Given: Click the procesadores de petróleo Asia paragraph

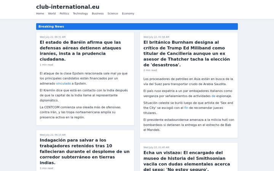Looking at the screenshot, I should pyautogui.click(x=188, y=81).
